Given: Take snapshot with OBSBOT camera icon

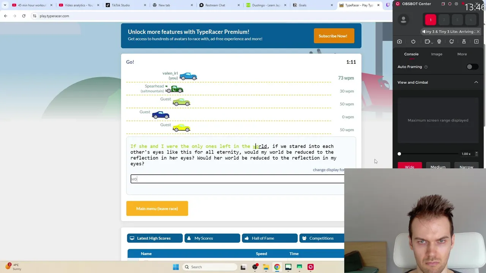Looking at the screenshot, I should point(399,42).
